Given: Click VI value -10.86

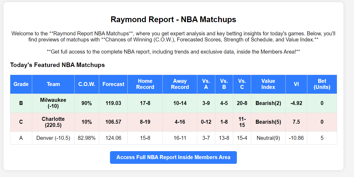Looking at the screenshot, I should point(296,138).
